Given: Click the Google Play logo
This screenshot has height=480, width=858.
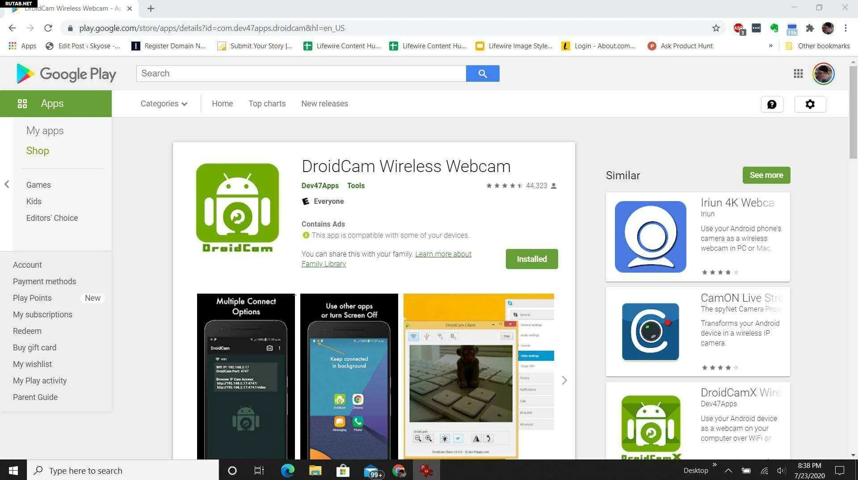Looking at the screenshot, I should pos(66,74).
